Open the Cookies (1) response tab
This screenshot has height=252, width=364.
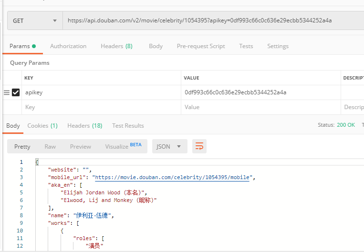(42, 126)
